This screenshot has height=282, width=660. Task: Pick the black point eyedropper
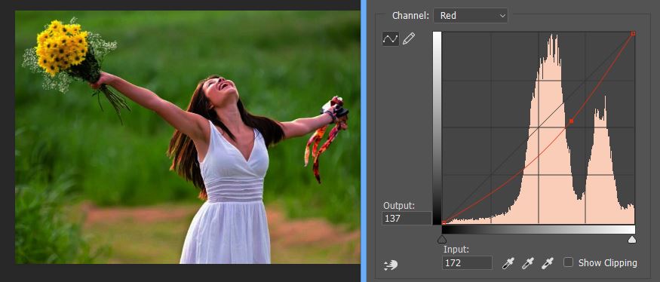pyautogui.click(x=508, y=263)
